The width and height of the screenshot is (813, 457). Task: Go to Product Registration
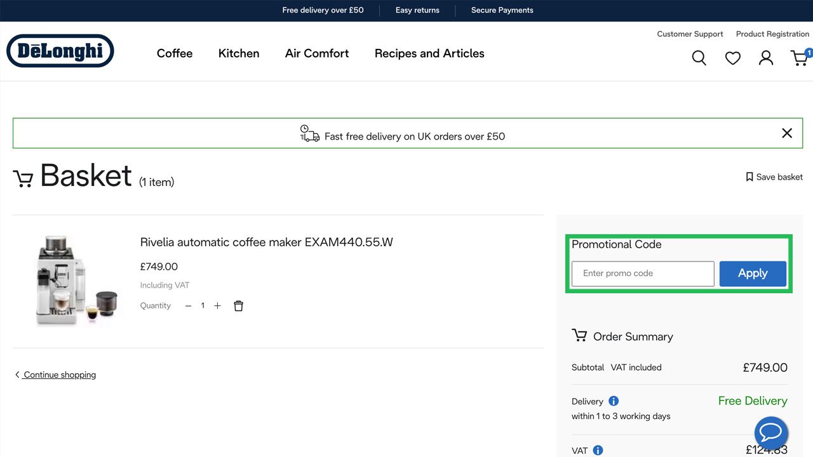(x=772, y=34)
